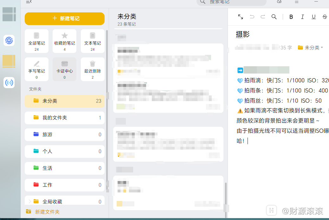The image size is (329, 220).
Task: Show 收藏的笔记 starred notes
Action: (64, 41)
